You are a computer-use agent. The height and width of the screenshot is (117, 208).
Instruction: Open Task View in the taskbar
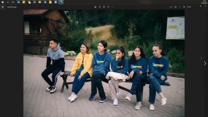(13, 2)
